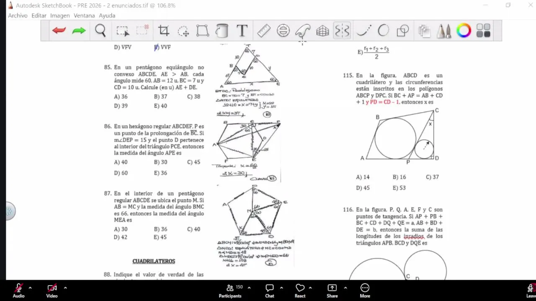This screenshot has height=301, width=536.
Task: Open the Ventana menu
Action: 84,15
